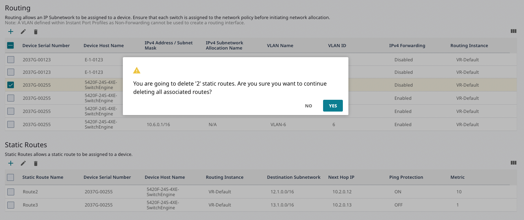Click the edit pencil icon in Routing section
The height and width of the screenshot is (220, 524).
23,32
